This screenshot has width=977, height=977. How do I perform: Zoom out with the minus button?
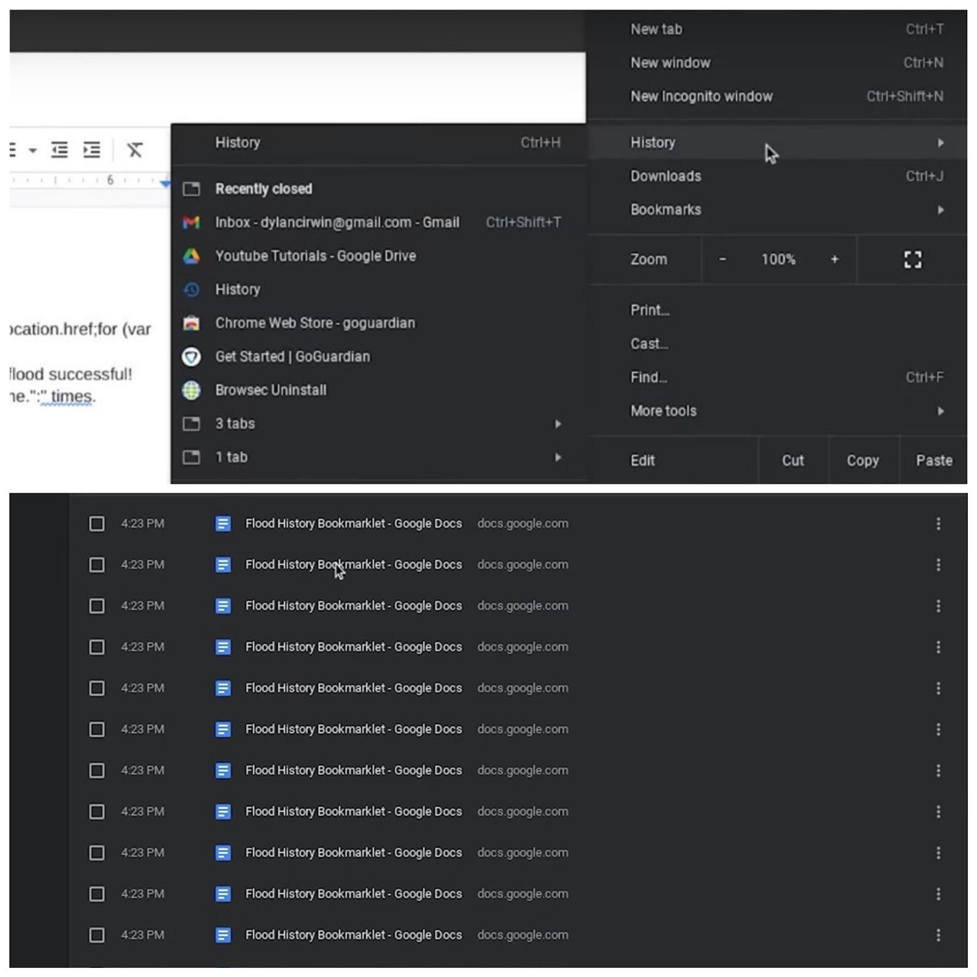pyautogui.click(x=722, y=260)
